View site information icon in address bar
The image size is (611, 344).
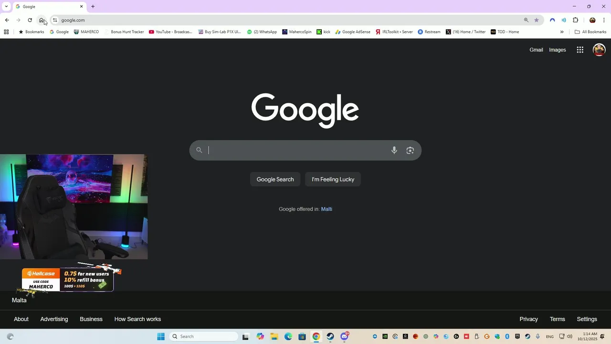[55, 20]
